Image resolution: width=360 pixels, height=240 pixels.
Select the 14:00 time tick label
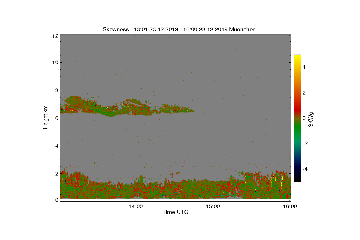pyautogui.click(x=135, y=206)
